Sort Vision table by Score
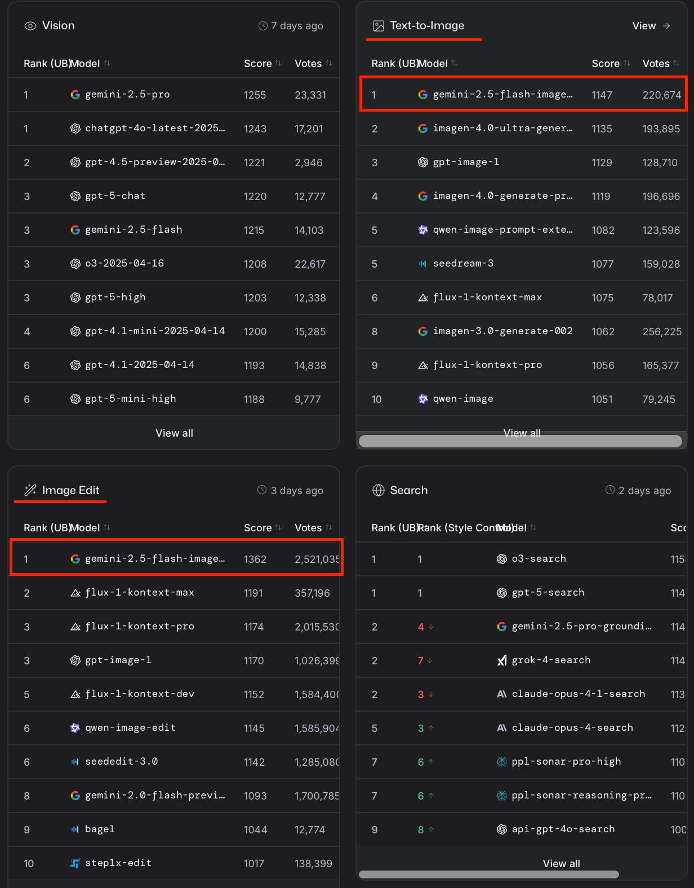Image resolution: width=694 pixels, height=888 pixels. click(263, 64)
